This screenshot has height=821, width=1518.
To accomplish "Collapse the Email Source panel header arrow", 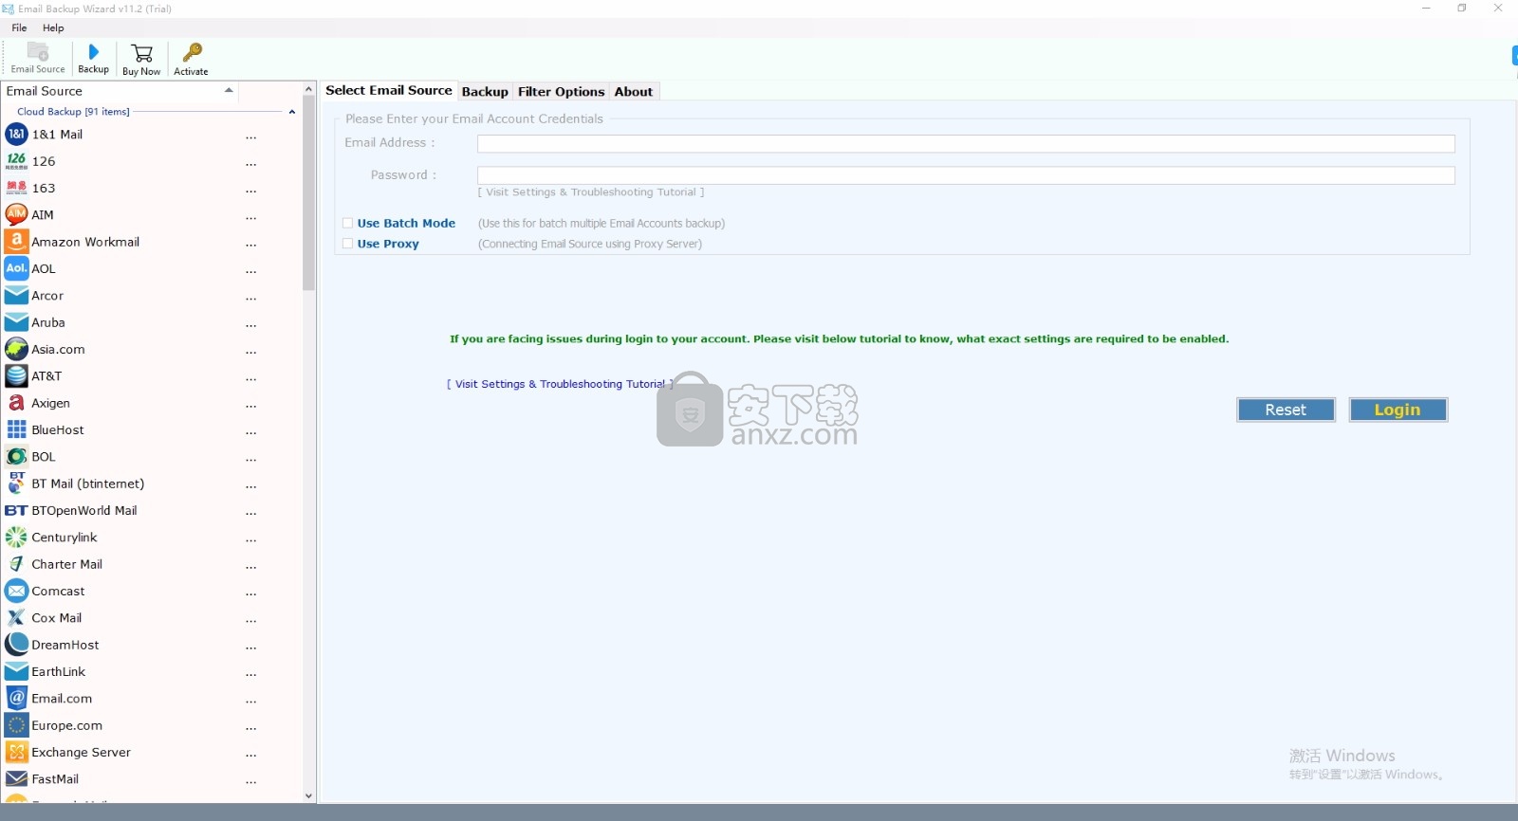I will (x=229, y=90).
